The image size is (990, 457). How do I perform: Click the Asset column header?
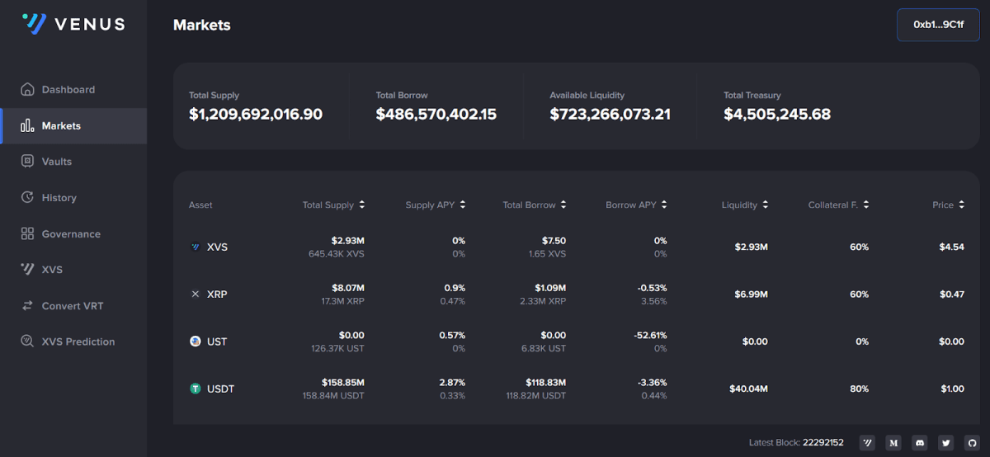[x=200, y=205]
